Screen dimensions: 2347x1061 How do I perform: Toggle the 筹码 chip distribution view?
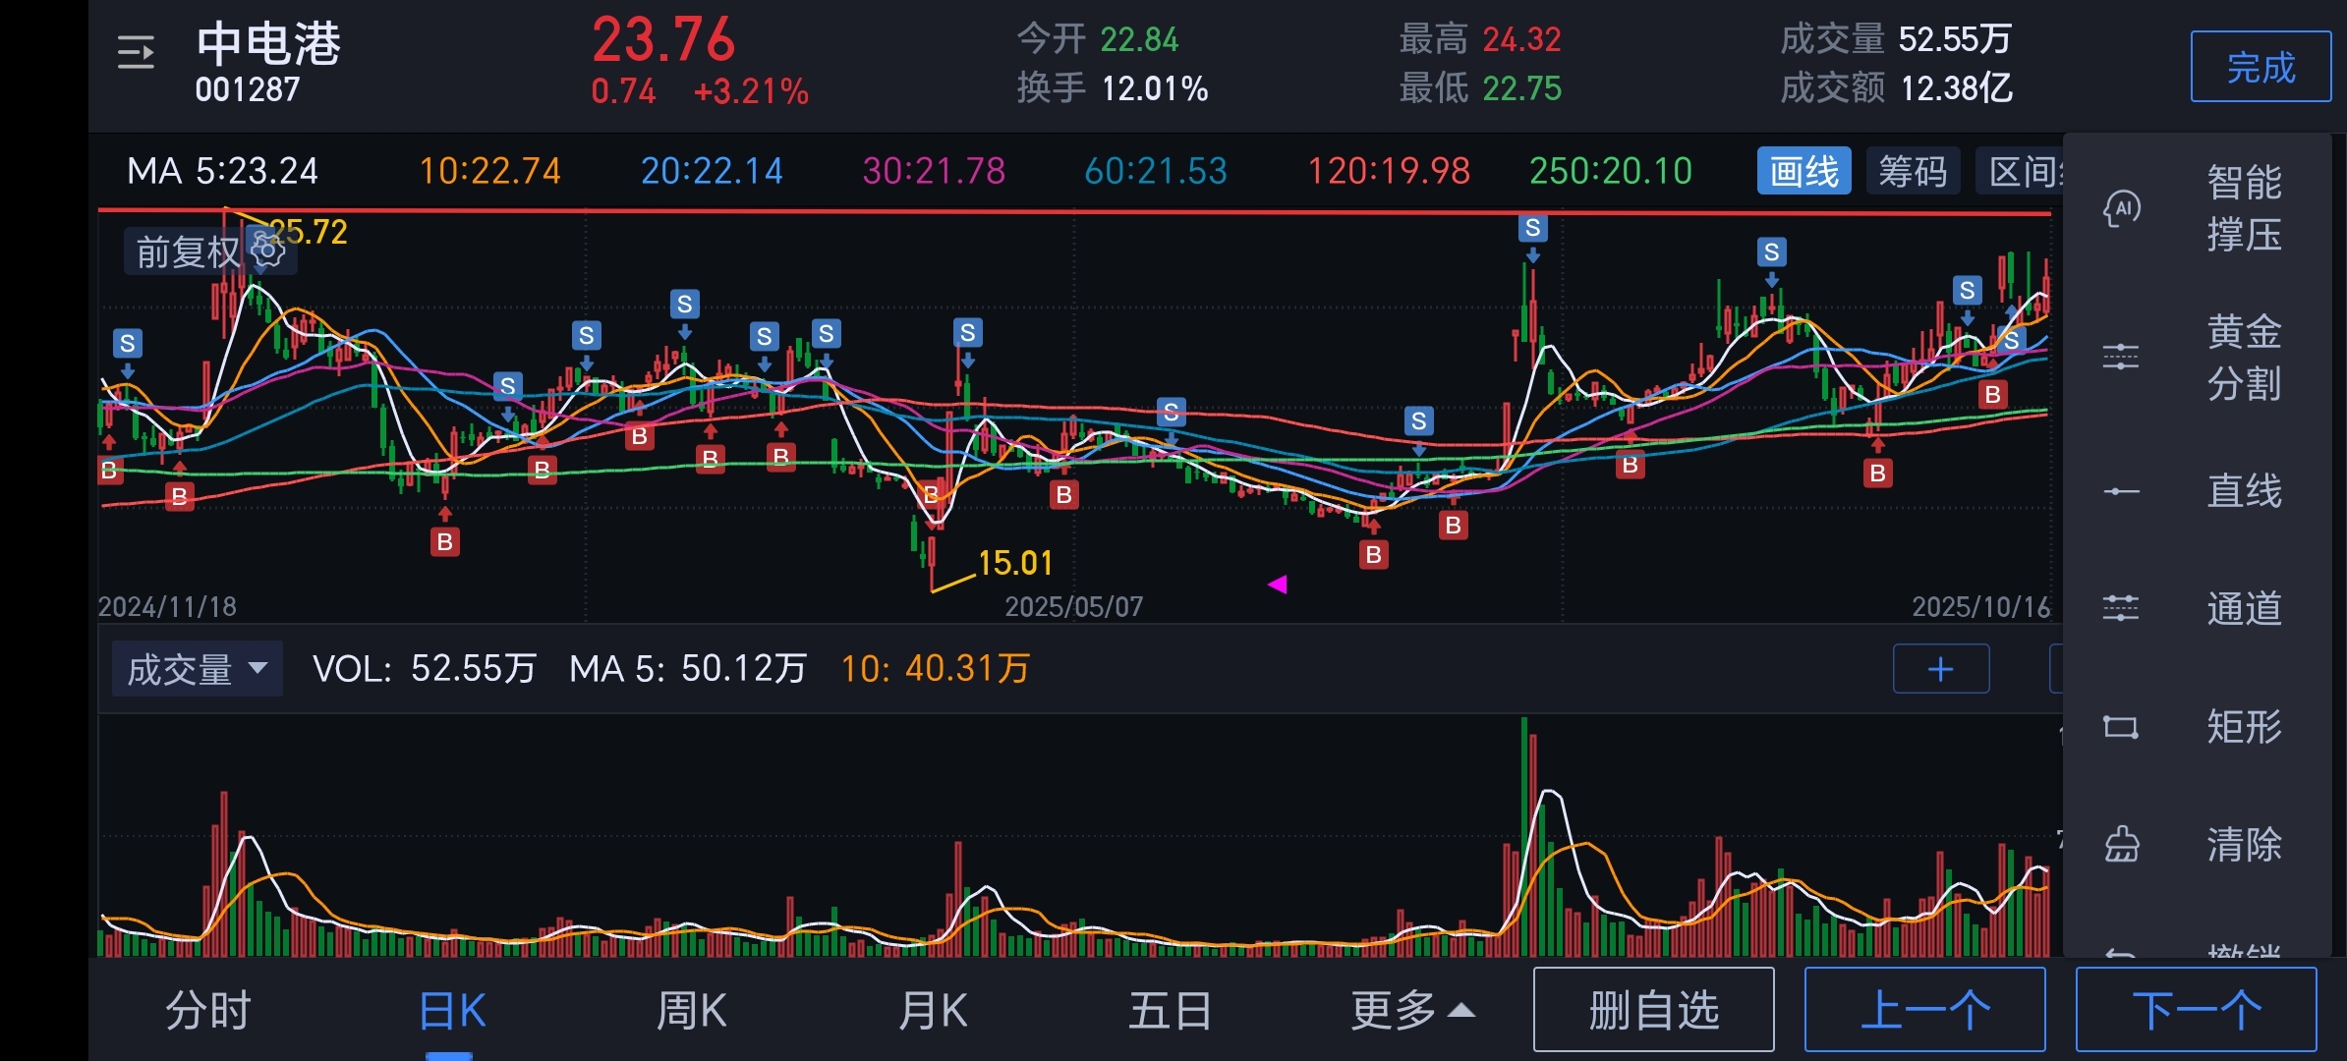pyautogui.click(x=1913, y=172)
